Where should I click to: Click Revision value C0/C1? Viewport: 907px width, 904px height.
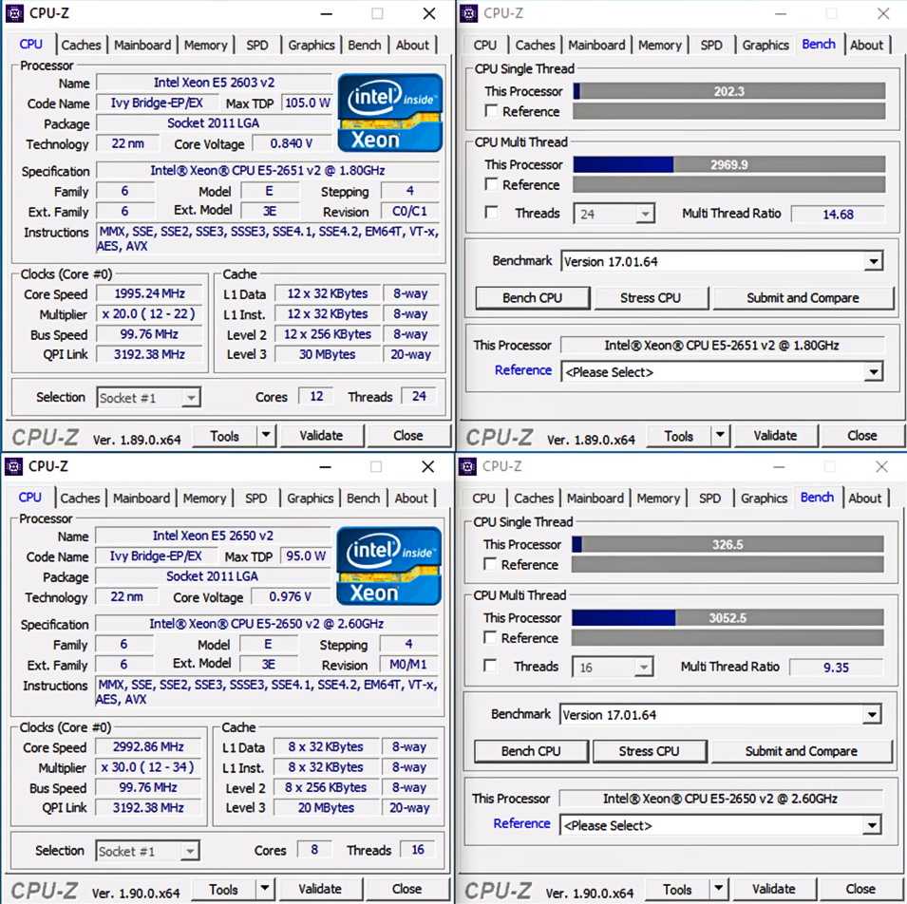click(x=409, y=212)
